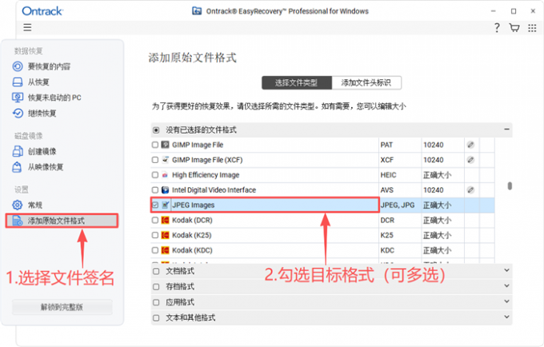544x347 pixels.
Task: Click the Ontrack logo
Action: pos(42,11)
